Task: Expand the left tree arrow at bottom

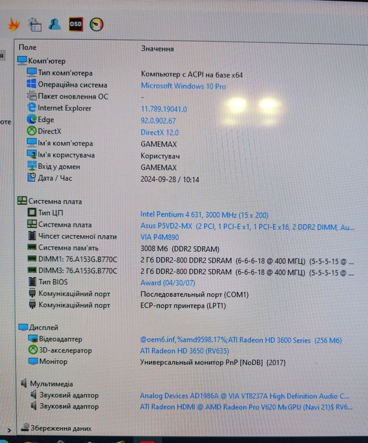Action: point(9,430)
